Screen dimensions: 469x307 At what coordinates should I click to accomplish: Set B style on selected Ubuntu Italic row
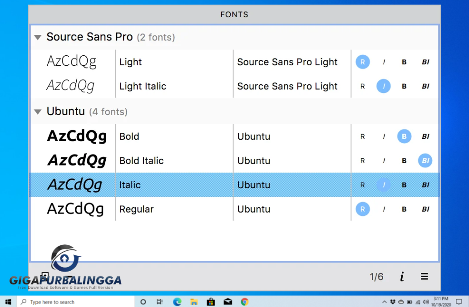(404, 185)
